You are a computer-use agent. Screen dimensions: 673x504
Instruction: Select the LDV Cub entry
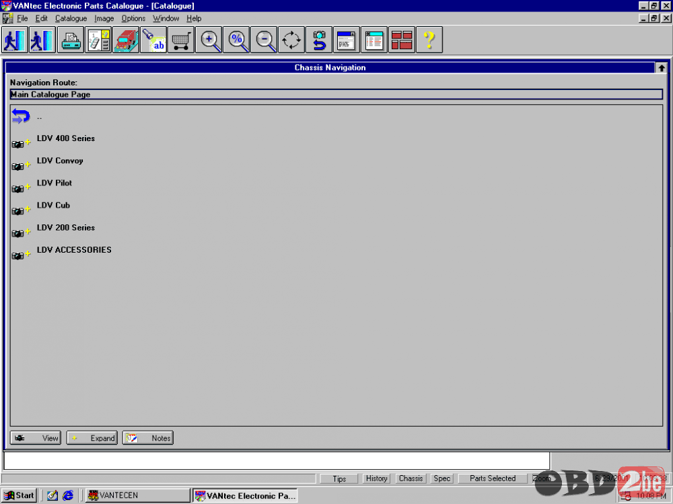[x=53, y=205]
